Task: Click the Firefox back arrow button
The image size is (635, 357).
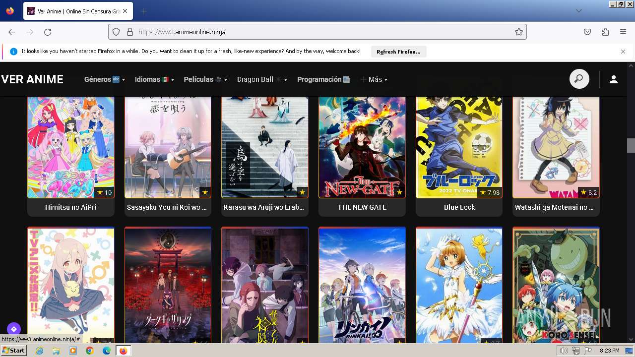Action: pyautogui.click(x=12, y=32)
